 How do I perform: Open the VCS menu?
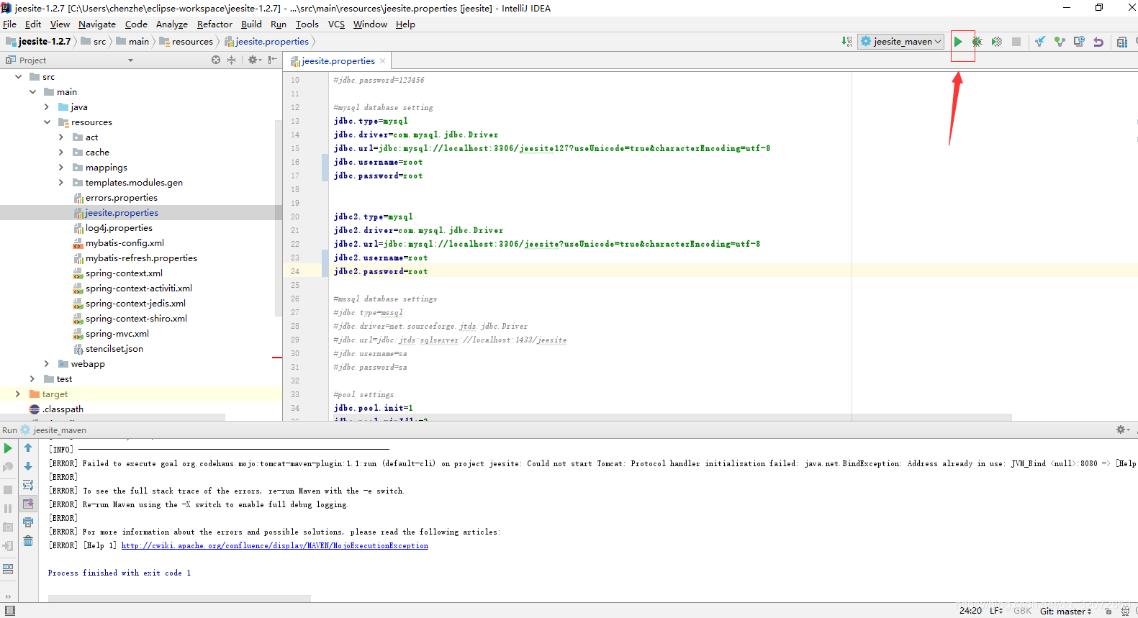336,24
